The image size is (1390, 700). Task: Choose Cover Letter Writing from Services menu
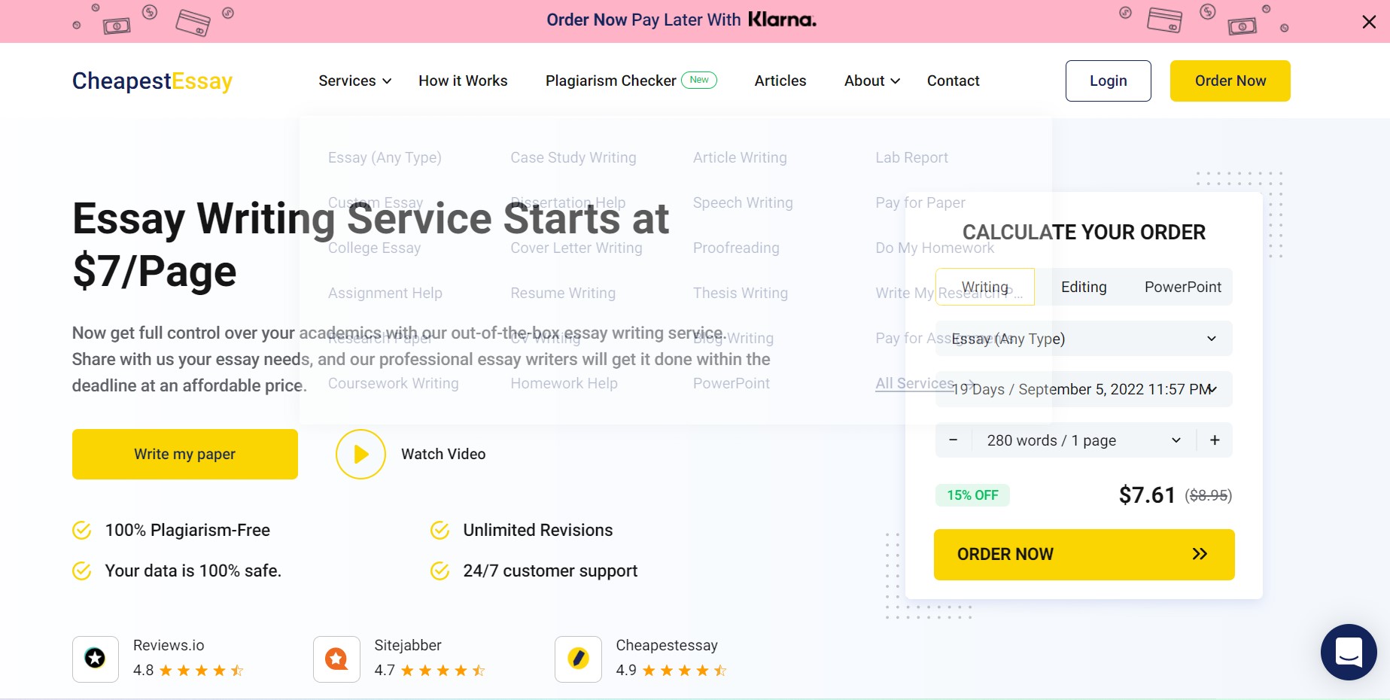point(576,248)
